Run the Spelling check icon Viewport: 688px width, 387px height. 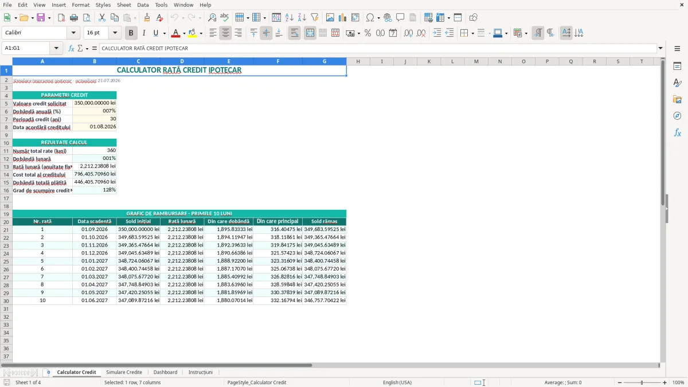(x=225, y=18)
